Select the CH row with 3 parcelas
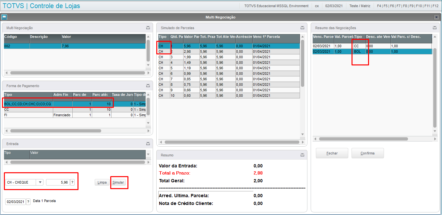 click(x=229, y=57)
